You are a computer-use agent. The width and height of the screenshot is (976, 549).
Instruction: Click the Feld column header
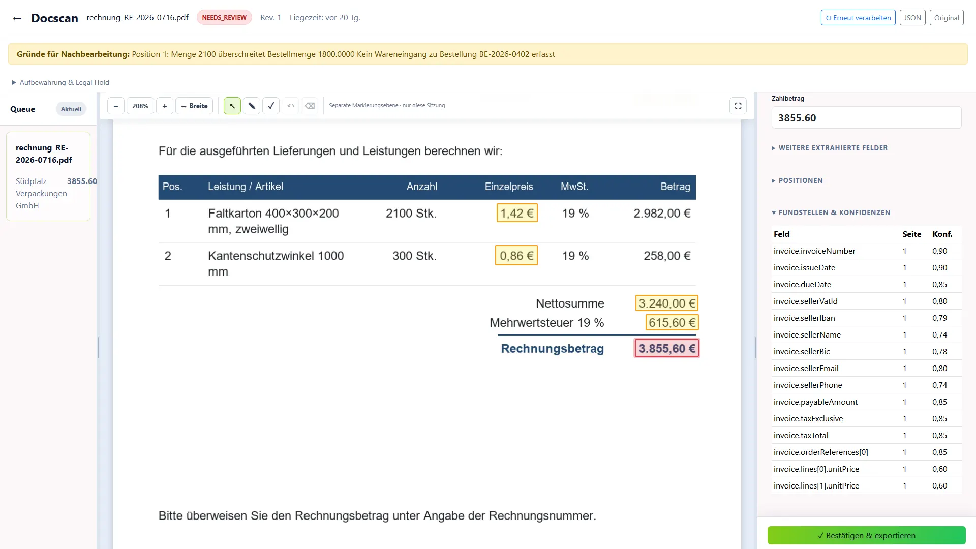[x=781, y=234]
